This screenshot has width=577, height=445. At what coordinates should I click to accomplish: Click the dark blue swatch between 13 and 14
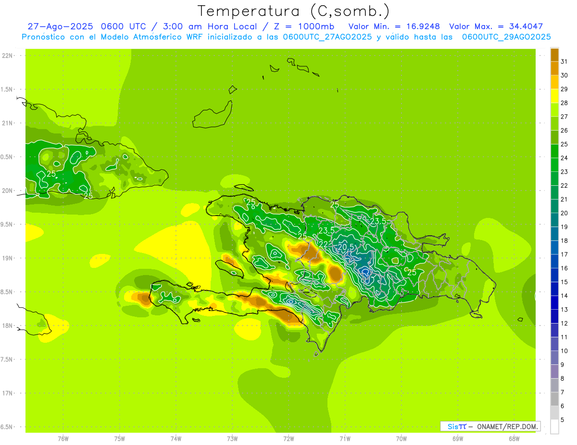tap(554, 302)
